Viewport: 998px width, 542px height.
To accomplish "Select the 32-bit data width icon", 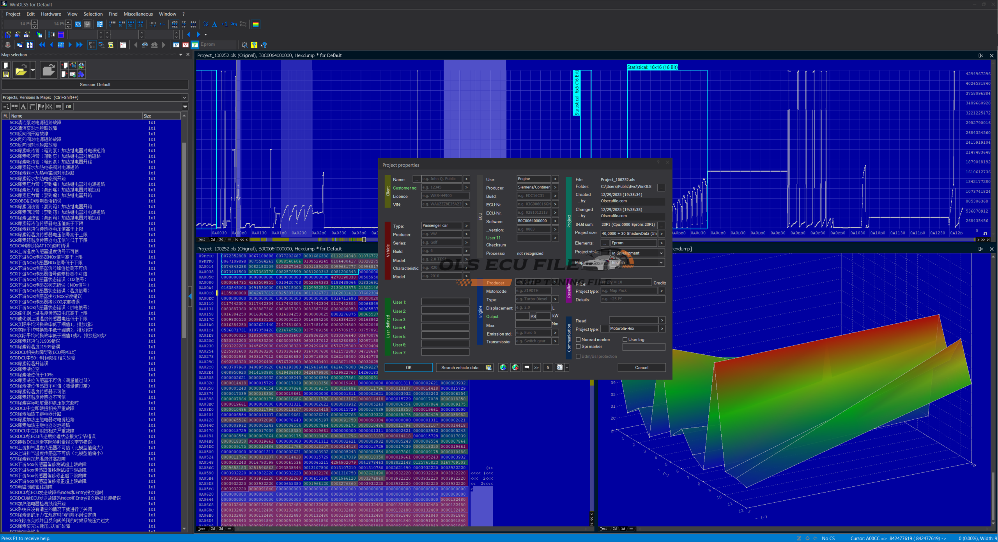I will [x=131, y=24].
